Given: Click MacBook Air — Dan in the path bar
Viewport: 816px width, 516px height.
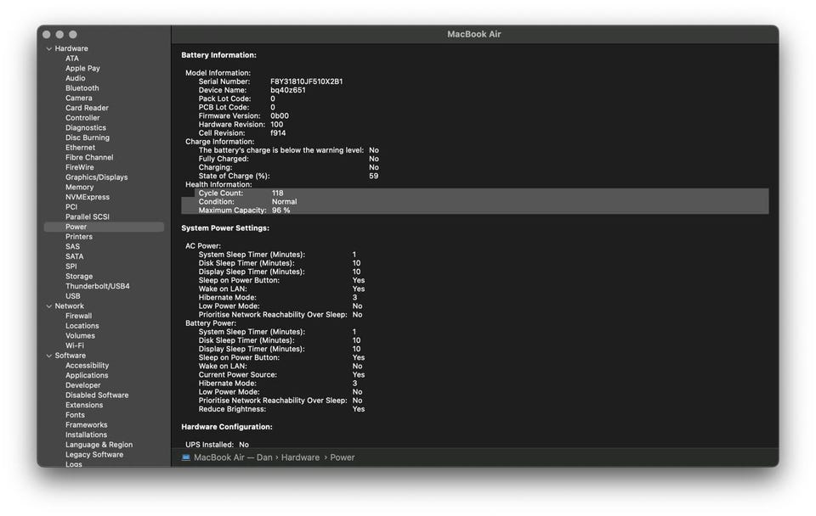Looking at the screenshot, I should click(233, 457).
